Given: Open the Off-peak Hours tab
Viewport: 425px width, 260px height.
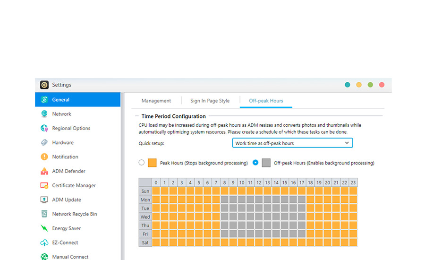Looking at the screenshot, I should 266,101.
